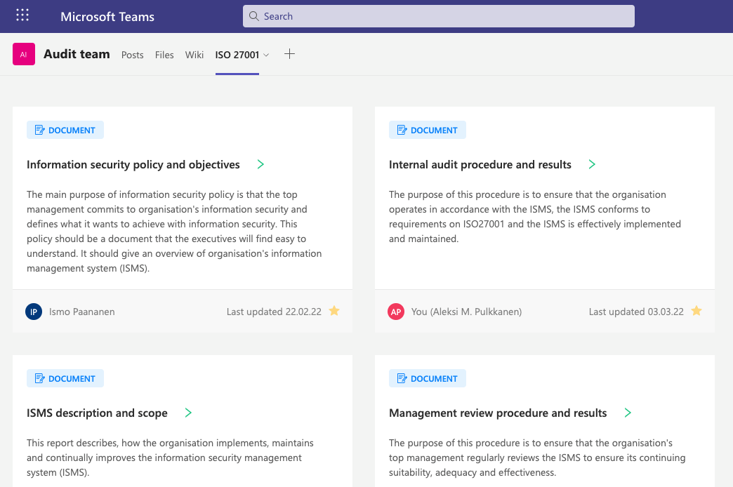Switch to the Posts tab

[132, 55]
